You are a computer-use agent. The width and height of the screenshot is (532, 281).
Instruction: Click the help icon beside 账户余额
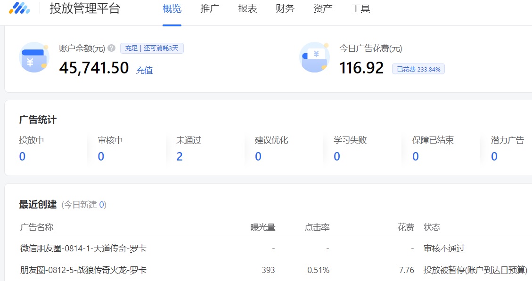[x=110, y=47]
